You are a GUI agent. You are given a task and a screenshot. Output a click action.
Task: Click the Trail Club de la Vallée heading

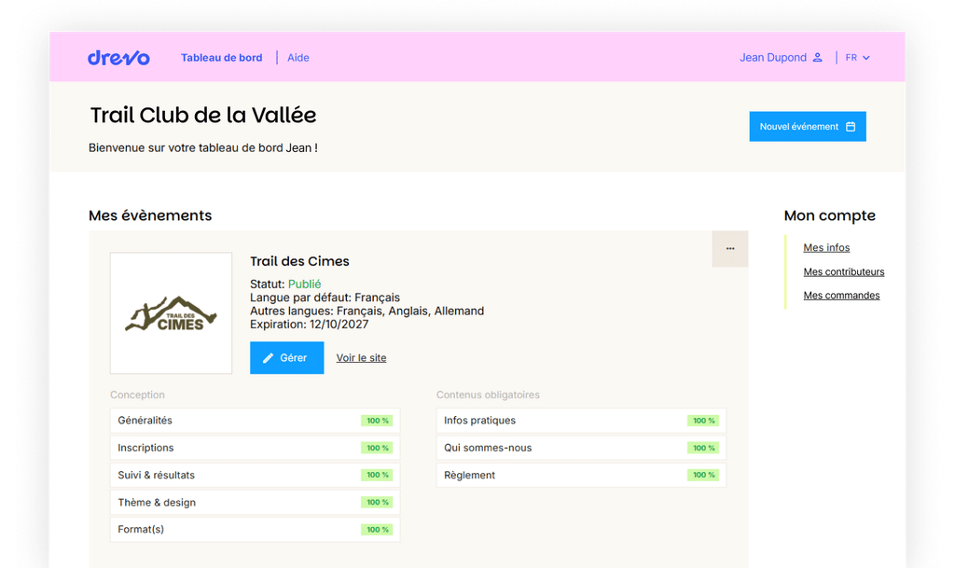(202, 115)
